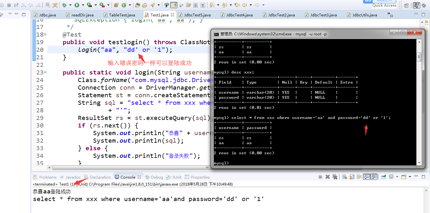Click Open Task folder icon
The height and width of the screenshot is (213, 430).
[x=145, y=5]
